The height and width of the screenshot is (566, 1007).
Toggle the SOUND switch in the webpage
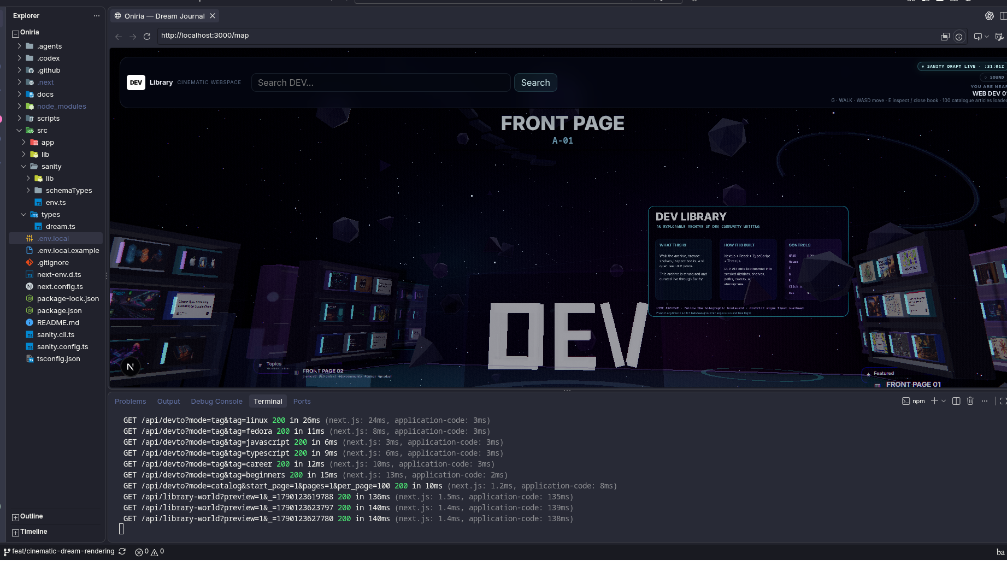click(994, 78)
